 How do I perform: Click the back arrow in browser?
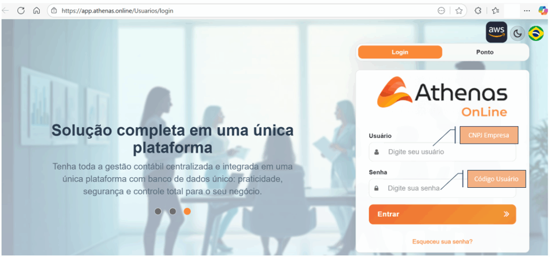pyautogui.click(x=5, y=11)
